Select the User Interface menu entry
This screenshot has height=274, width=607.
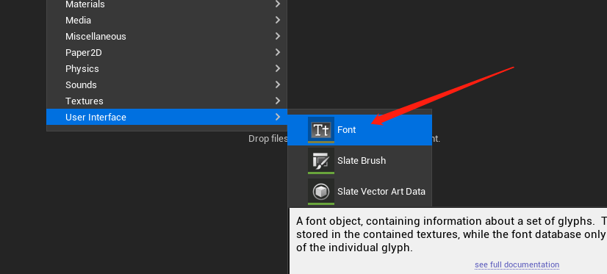[x=167, y=117]
